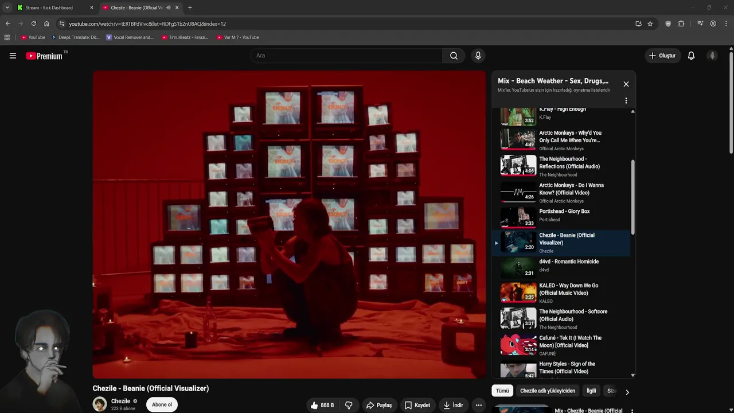The height and width of the screenshot is (413, 734).
Task: Open YouTube notifications bell
Action: pyautogui.click(x=691, y=56)
